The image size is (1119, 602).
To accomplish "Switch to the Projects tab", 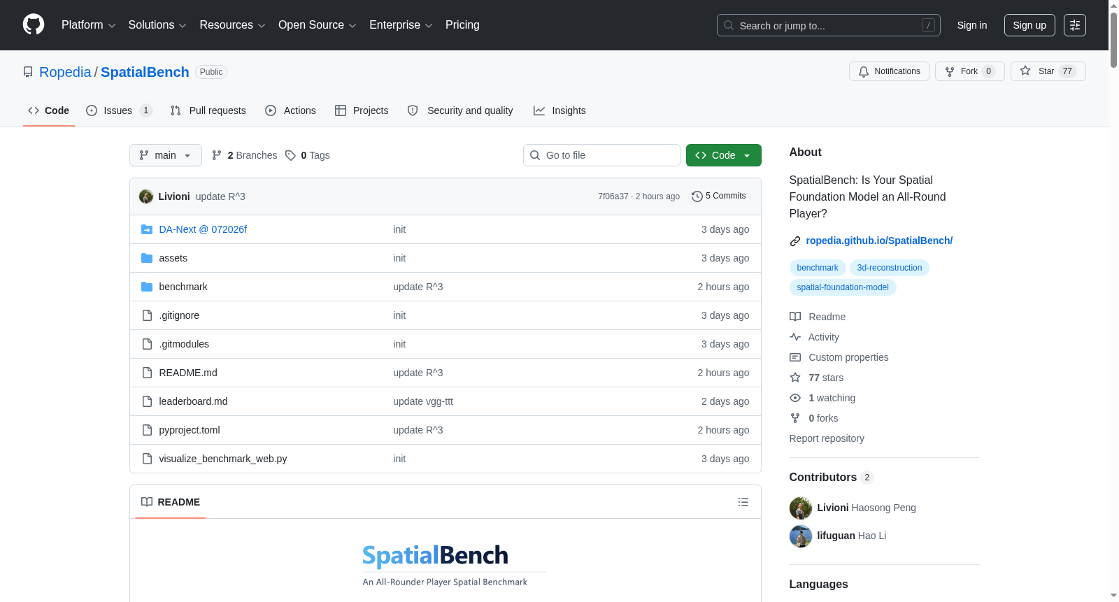I will 362,110.
